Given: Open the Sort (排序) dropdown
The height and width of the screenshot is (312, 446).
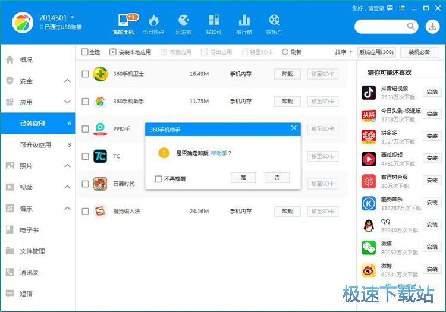Looking at the screenshot, I should pos(344,52).
